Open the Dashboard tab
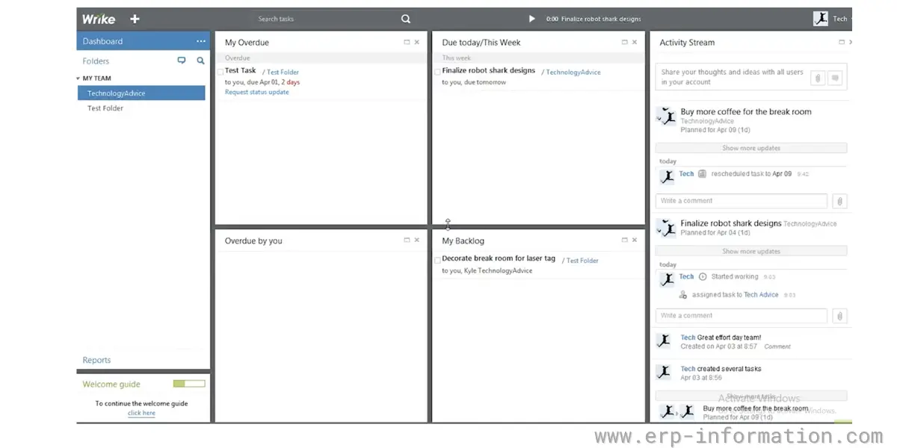 pyautogui.click(x=144, y=42)
